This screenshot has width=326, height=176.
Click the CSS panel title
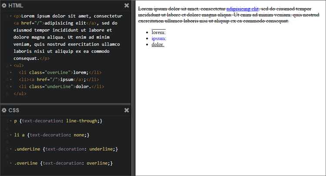click(14, 110)
